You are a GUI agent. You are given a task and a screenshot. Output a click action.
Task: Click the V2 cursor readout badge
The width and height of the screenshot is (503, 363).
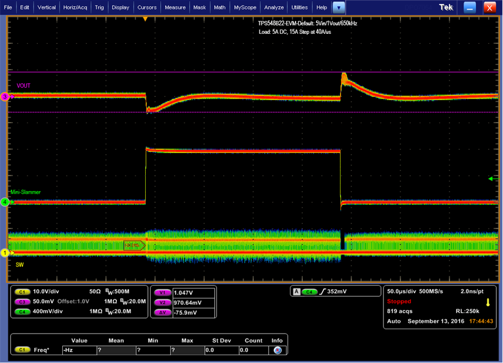[x=163, y=301]
